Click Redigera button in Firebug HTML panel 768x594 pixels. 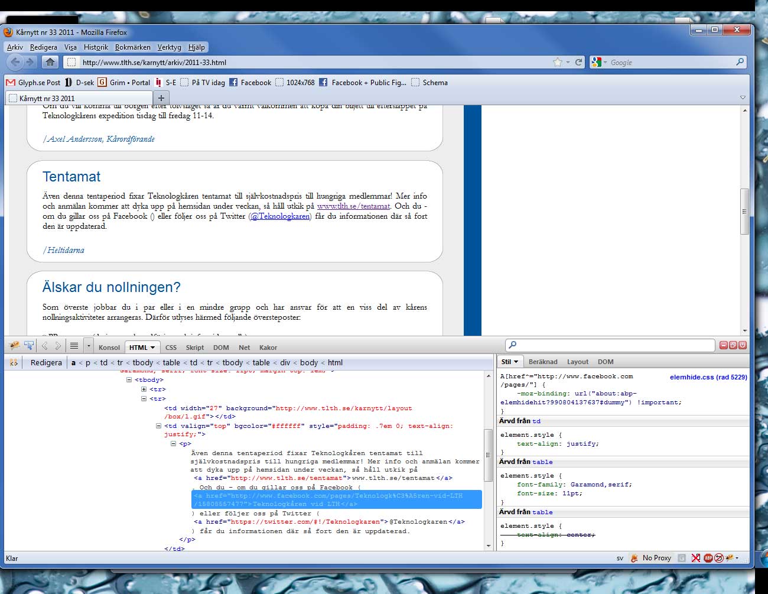46,362
